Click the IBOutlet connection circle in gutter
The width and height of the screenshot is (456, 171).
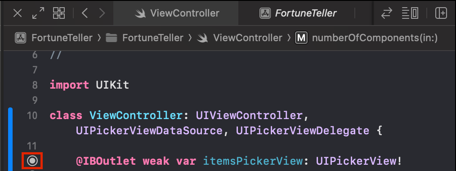(32, 161)
